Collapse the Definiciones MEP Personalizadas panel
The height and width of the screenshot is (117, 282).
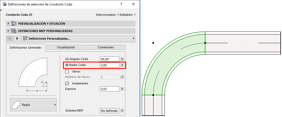click(8, 31)
